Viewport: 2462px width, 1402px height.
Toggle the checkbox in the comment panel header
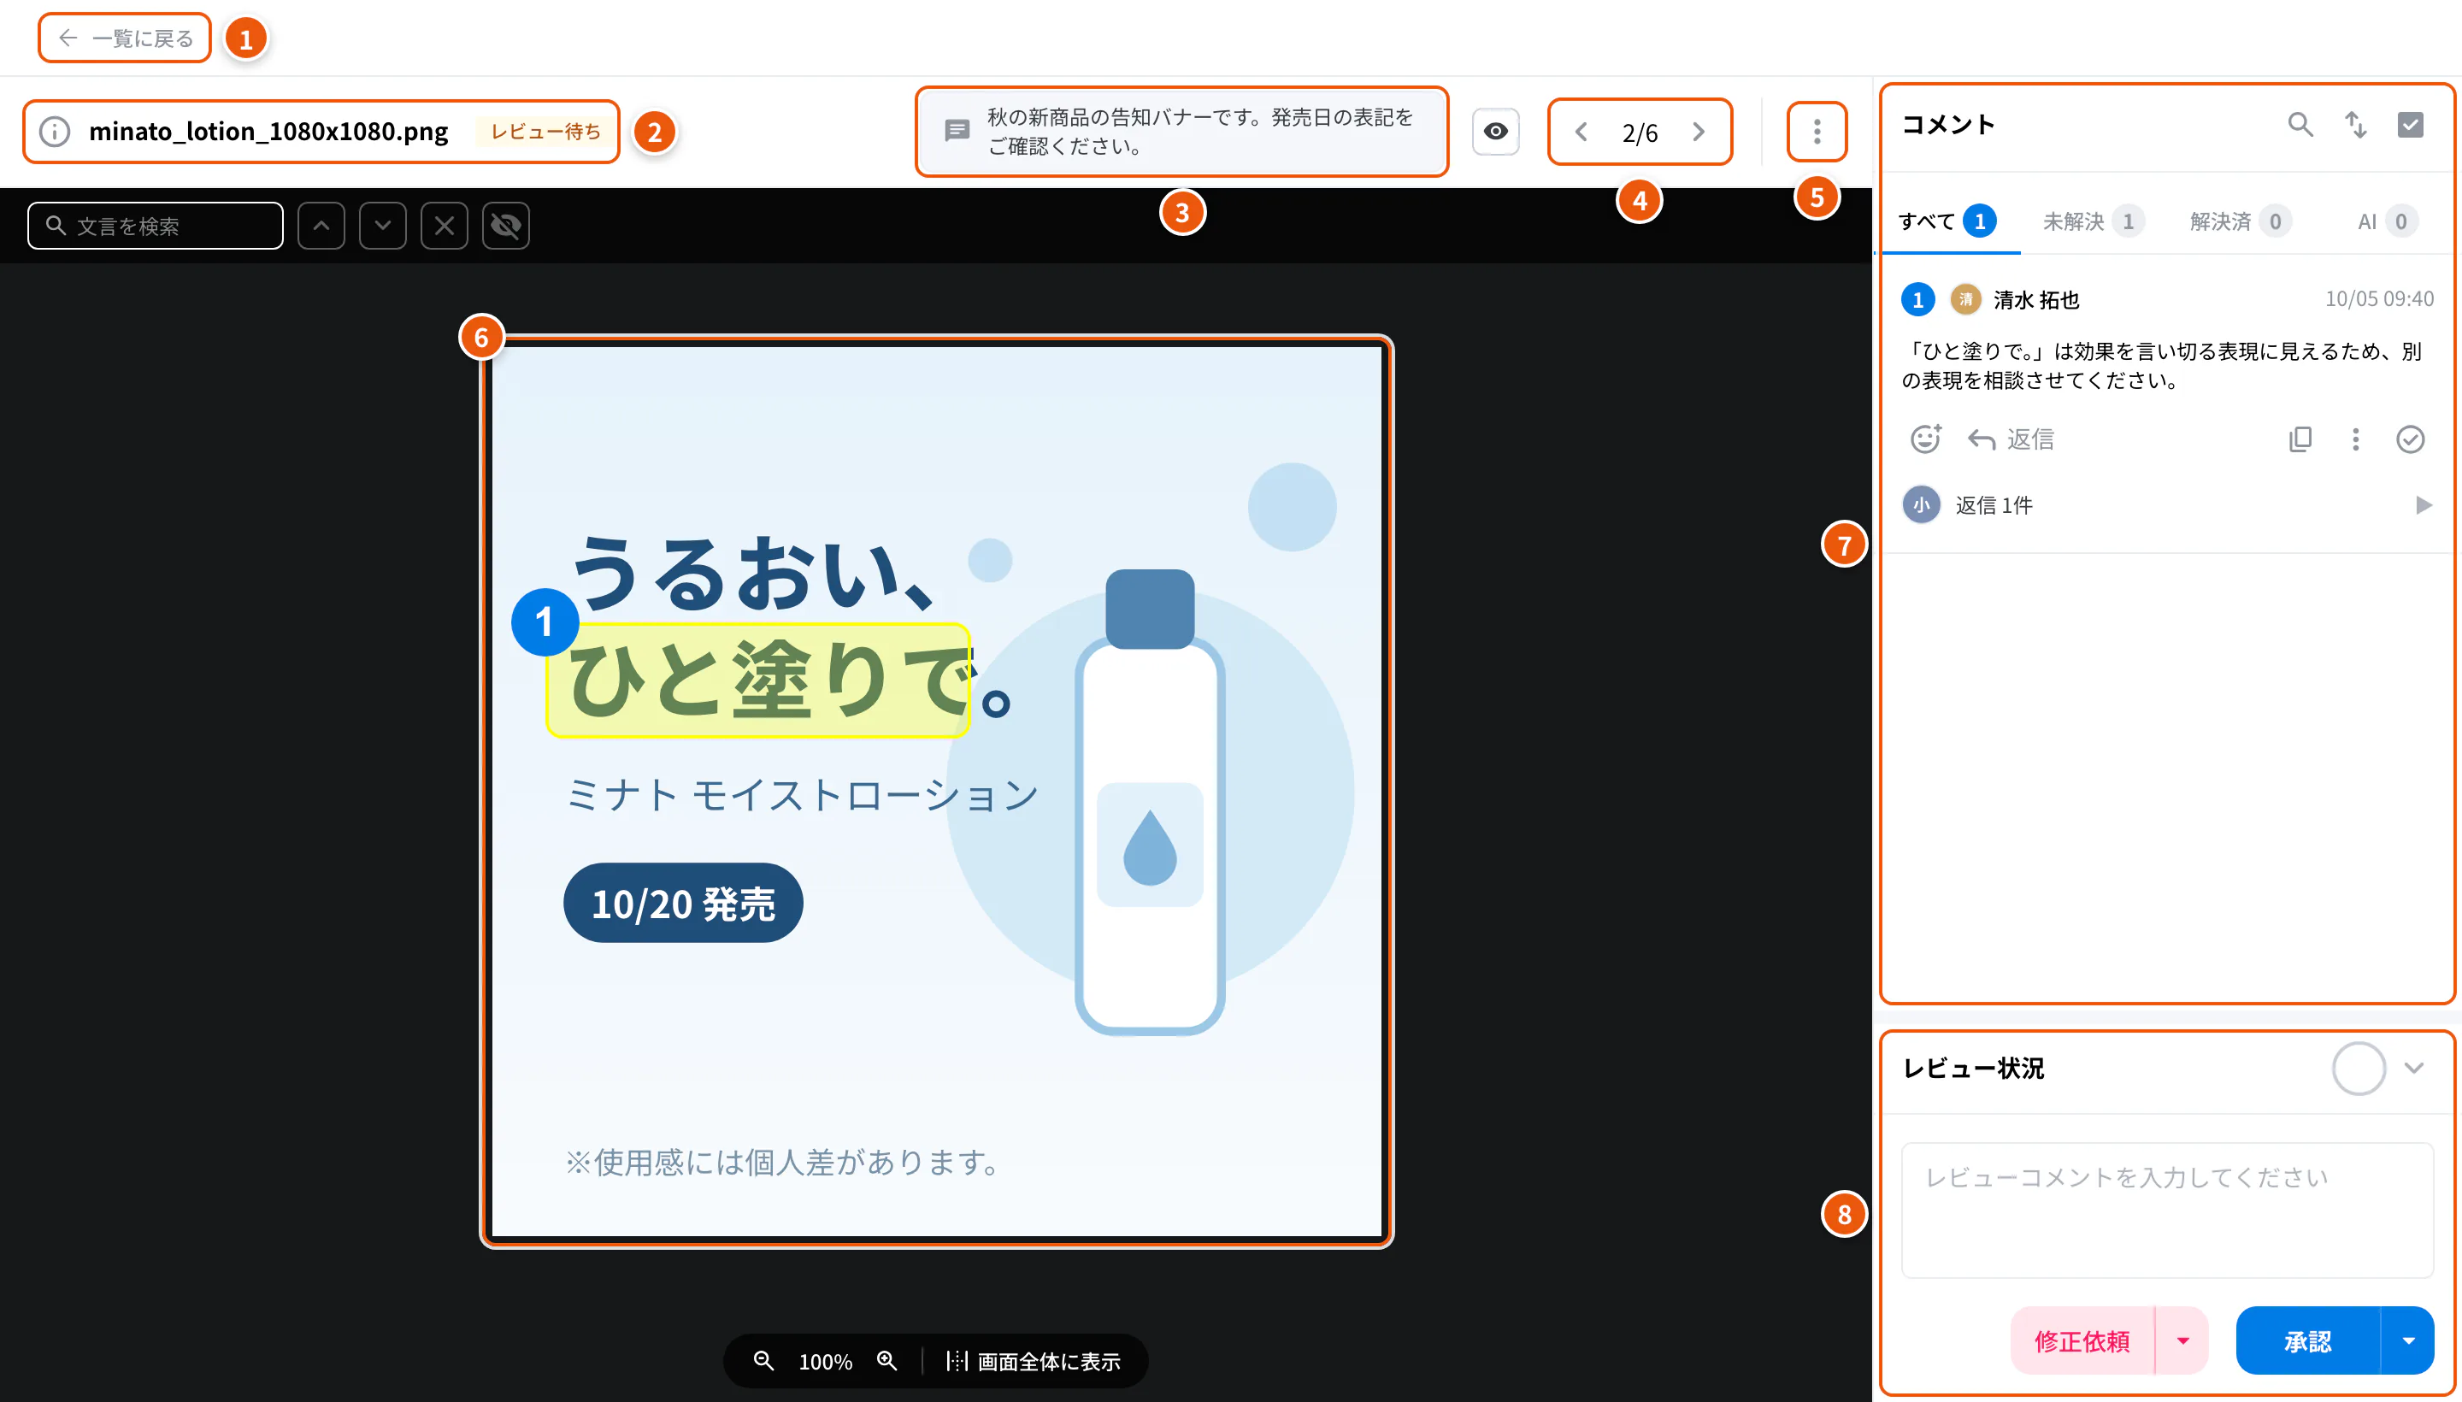pos(2410,124)
